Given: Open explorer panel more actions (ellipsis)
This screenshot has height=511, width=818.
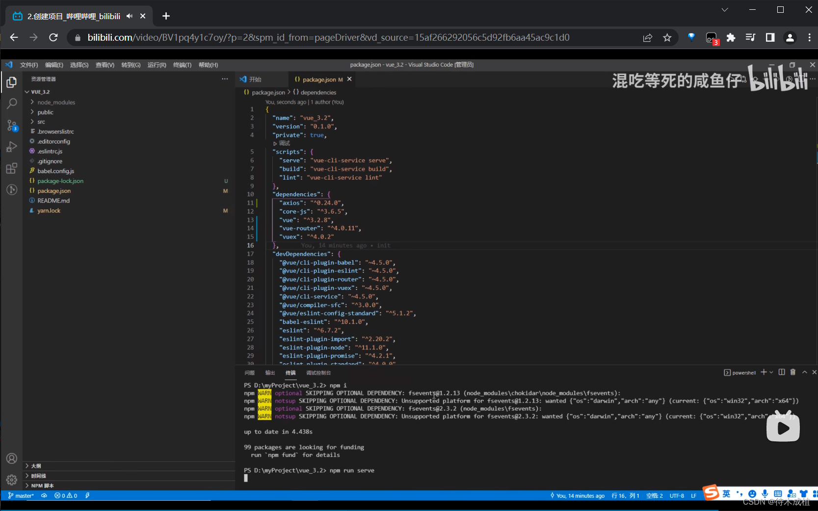Looking at the screenshot, I should [x=225, y=79].
